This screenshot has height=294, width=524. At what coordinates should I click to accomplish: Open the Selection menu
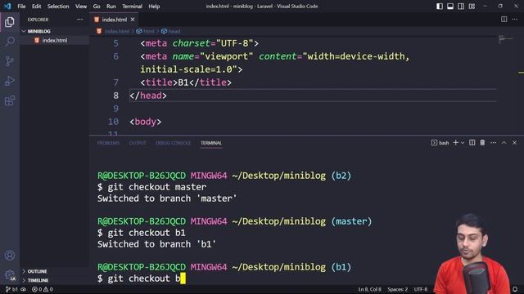[58, 7]
